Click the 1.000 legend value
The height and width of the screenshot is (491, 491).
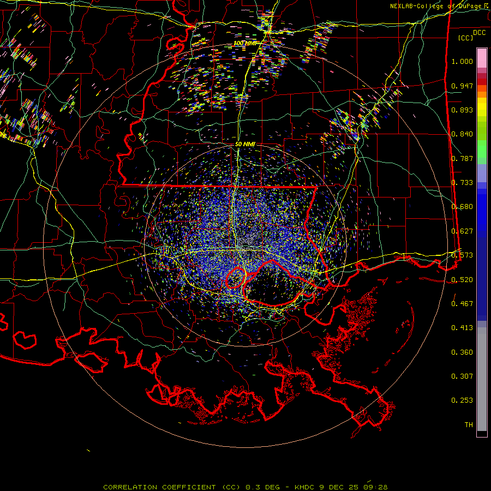(462, 61)
